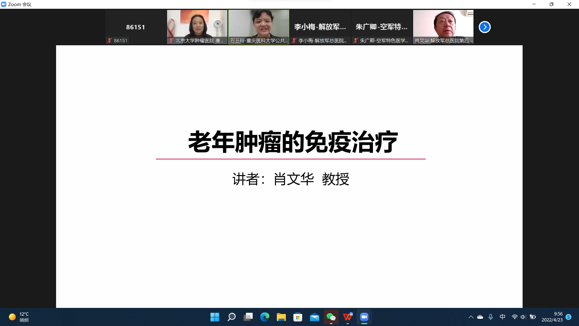
Task: Click the OneDrive cloud tray icon
Action: tap(480, 317)
